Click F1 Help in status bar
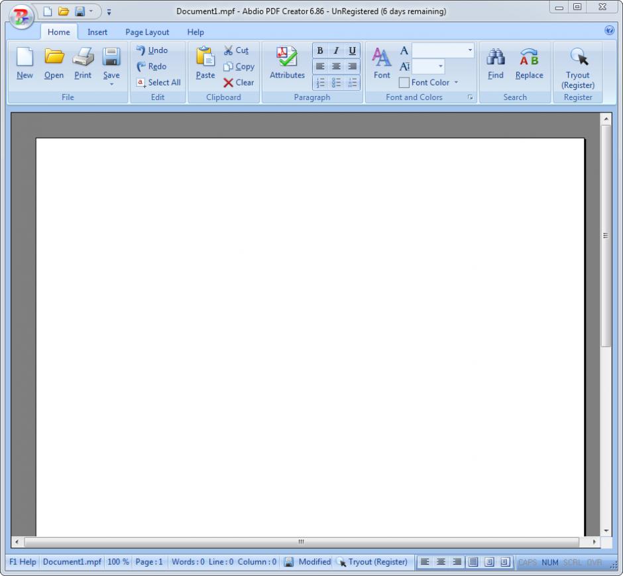 23,561
